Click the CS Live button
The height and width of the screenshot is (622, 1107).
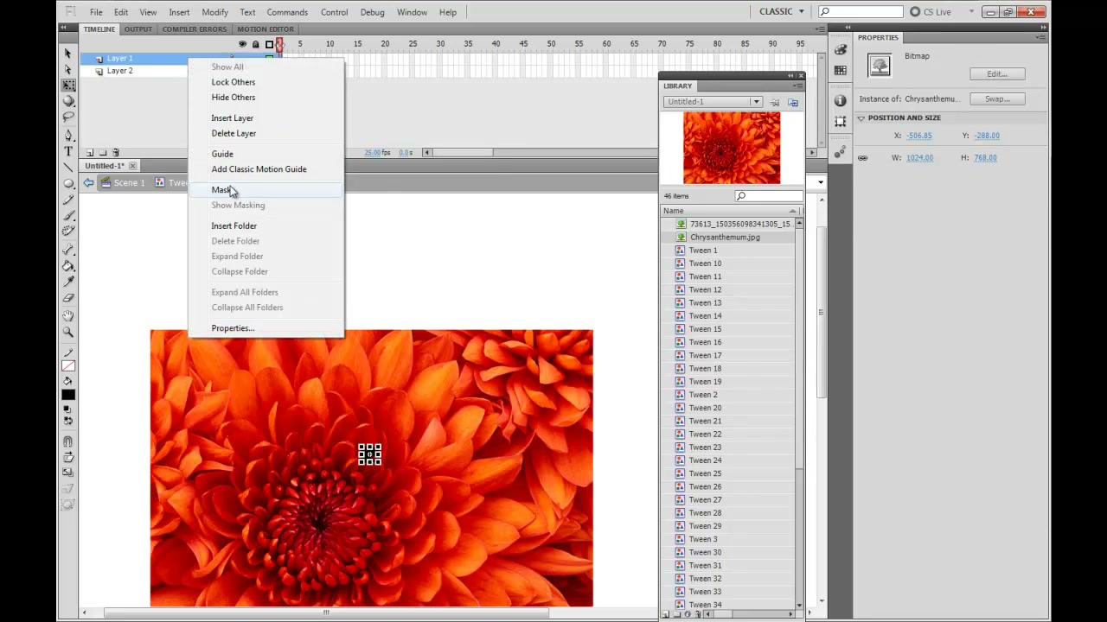pyautogui.click(x=941, y=11)
